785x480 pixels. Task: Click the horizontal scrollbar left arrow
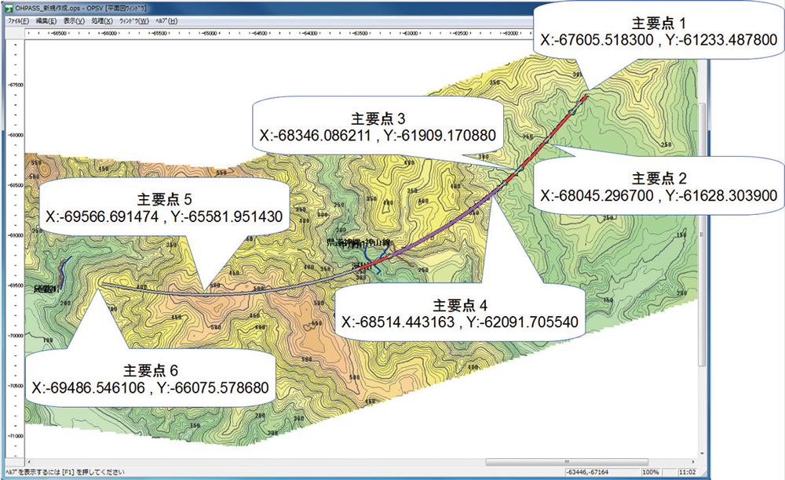28,462
